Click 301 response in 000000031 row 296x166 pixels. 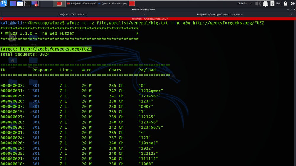[36, 91]
